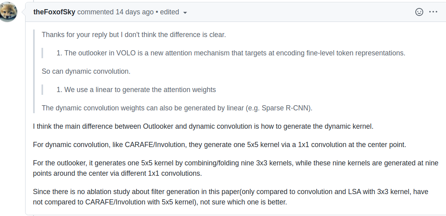
Task: Click the quoted sentence mentioning Sparse R-CNN
Action: pos(177,108)
